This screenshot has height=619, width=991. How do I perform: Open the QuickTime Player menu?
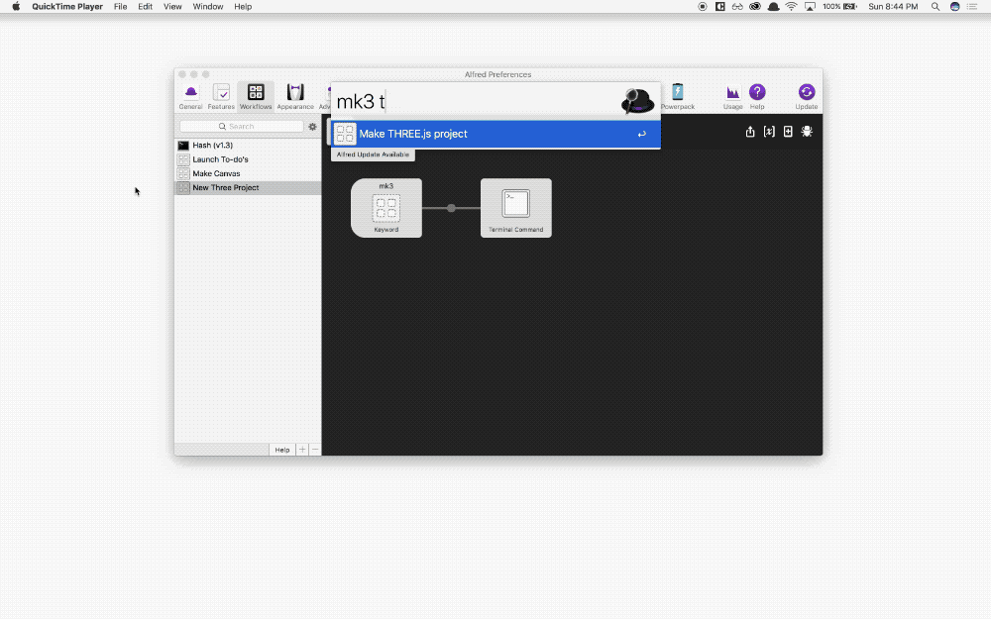pyautogui.click(x=67, y=6)
